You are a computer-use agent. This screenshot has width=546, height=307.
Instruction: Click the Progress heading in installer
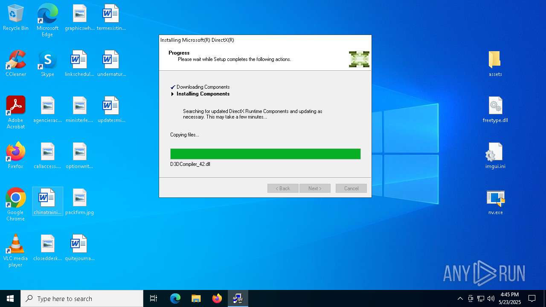(179, 53)
